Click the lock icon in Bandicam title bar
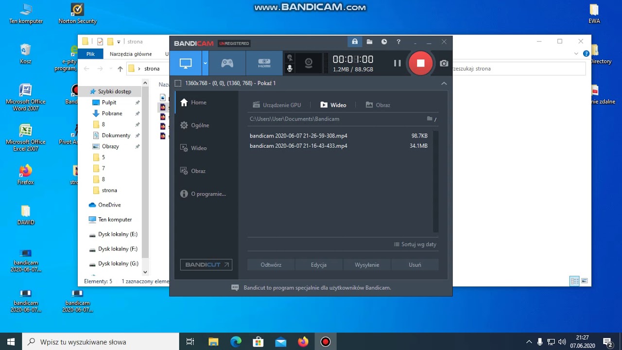The image size is (622, 350). 355,42
